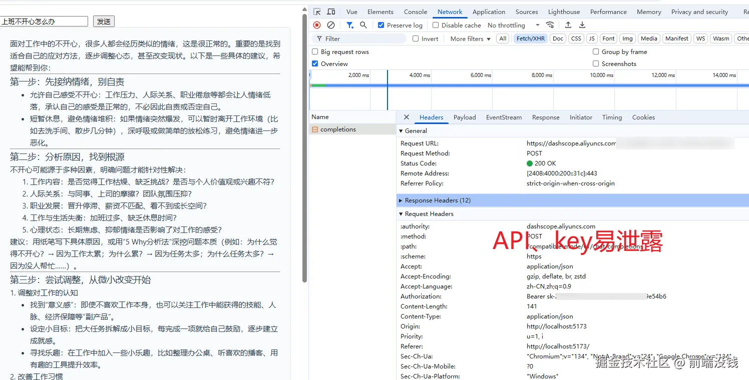Click the Name column header
The height and width of the screenshot is (380, 749).
[x=352, y=117]
